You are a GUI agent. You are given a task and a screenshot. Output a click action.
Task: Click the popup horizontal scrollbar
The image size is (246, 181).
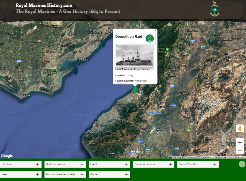click(x=121, y=83)
